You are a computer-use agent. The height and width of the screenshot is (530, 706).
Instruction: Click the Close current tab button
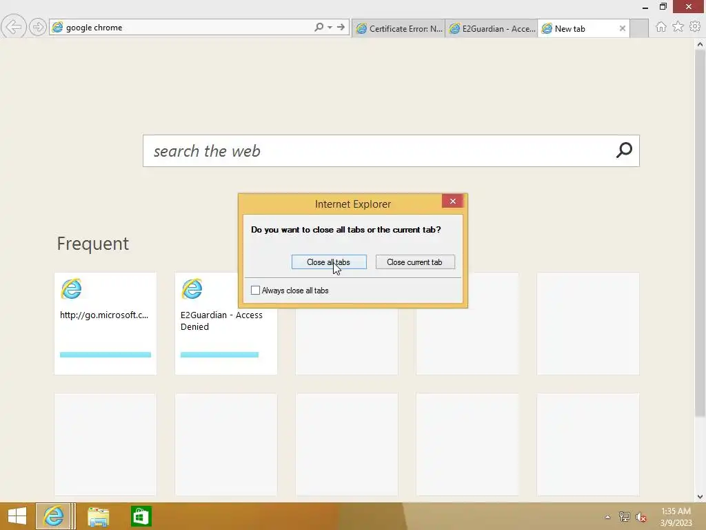click(x=415, y=262)
